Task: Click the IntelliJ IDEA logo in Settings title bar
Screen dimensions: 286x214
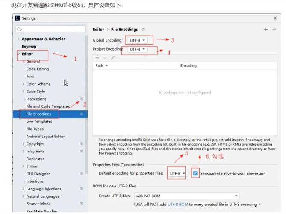Action: [18, 18]
